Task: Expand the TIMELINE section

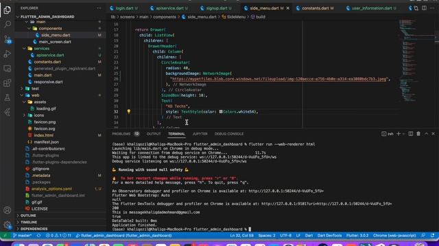Action: tap(29, 222)
